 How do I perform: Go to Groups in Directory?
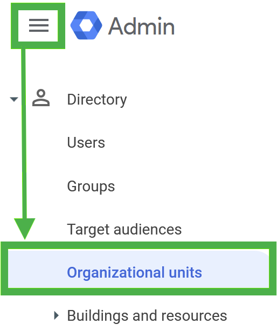91,187
